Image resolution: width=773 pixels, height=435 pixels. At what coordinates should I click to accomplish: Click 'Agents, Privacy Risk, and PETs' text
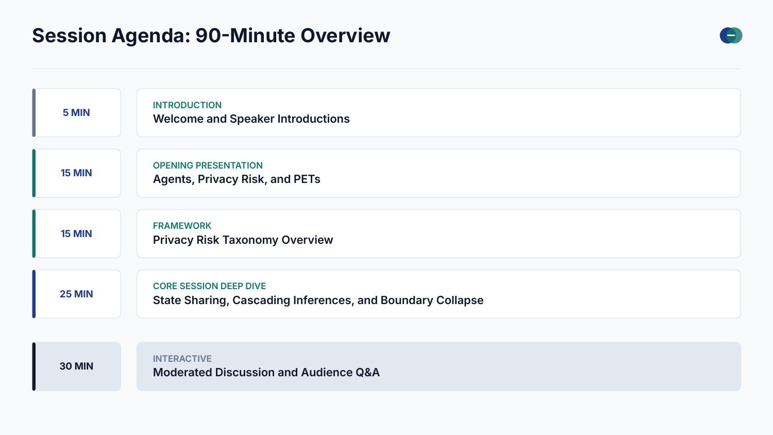point(237,179)
